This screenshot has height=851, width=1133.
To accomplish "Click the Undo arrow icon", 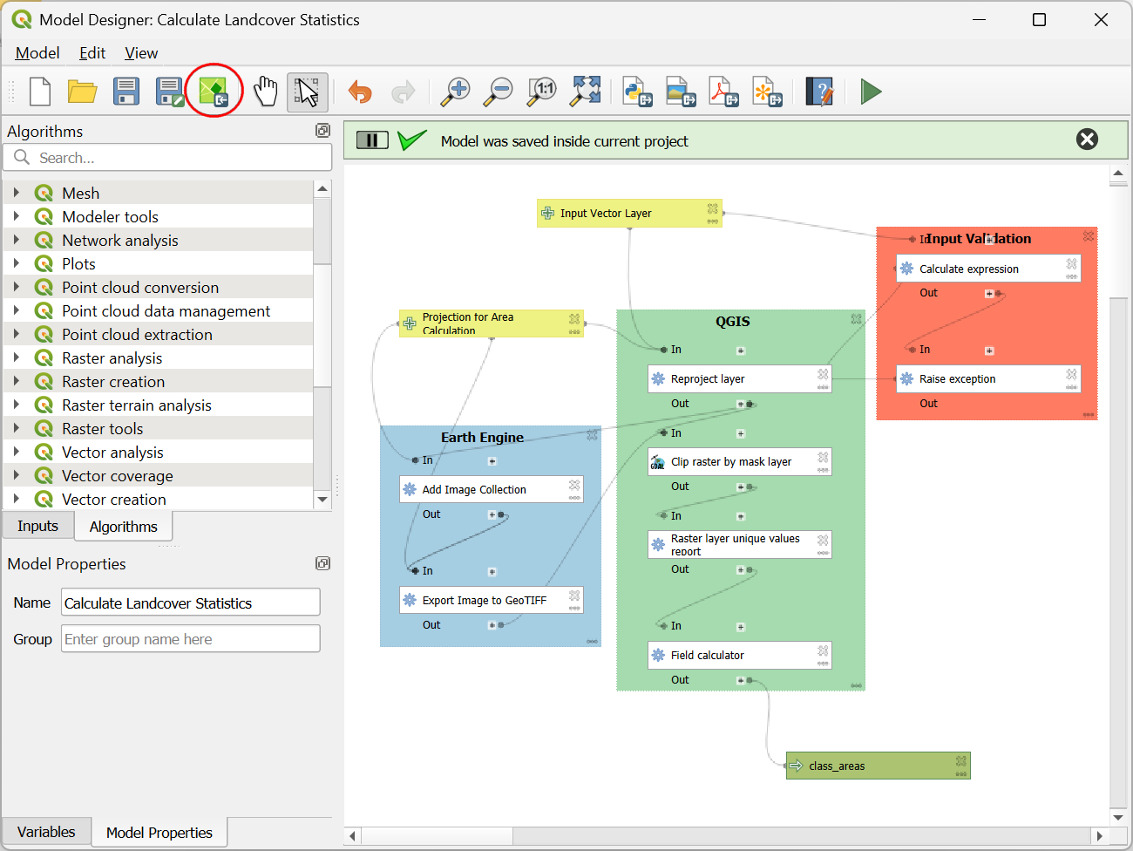I will coord(360,92).
